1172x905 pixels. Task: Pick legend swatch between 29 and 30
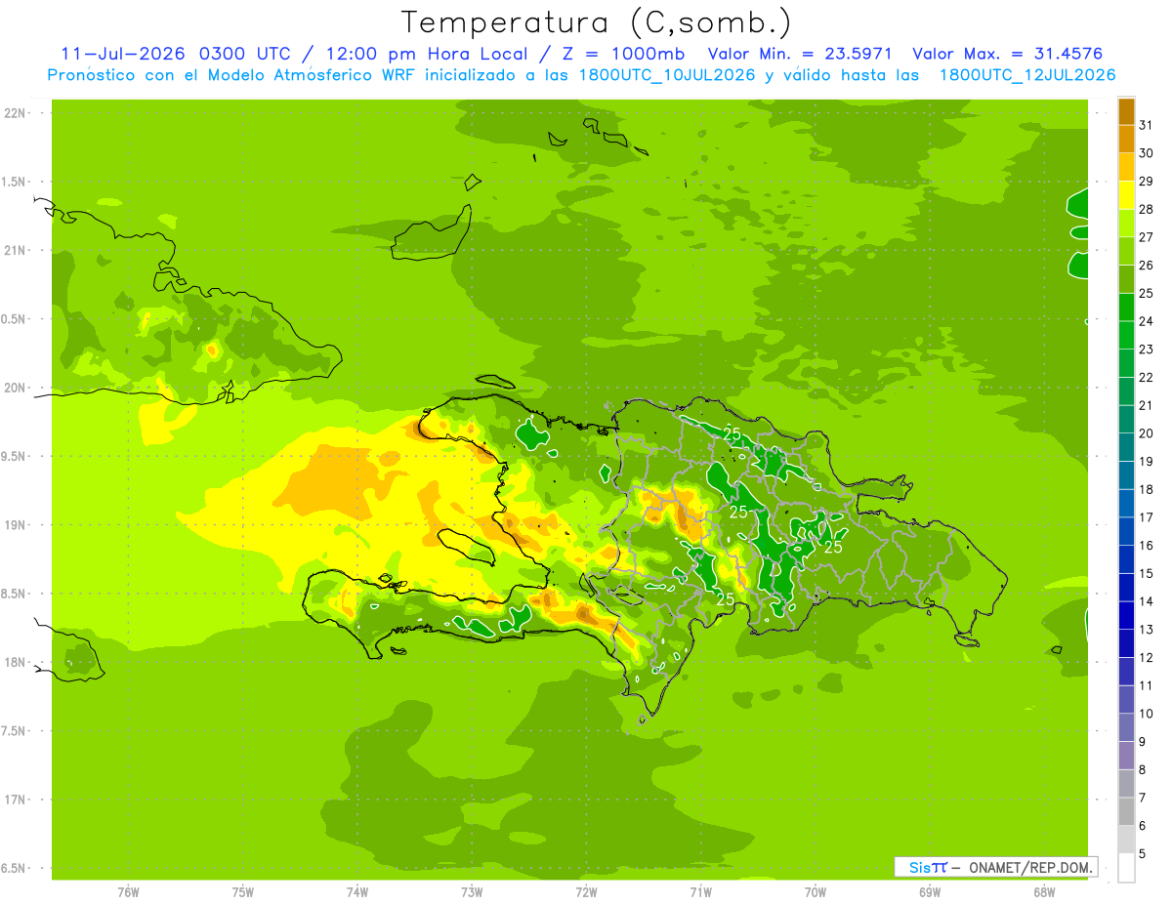click(x=1126, y=166)
